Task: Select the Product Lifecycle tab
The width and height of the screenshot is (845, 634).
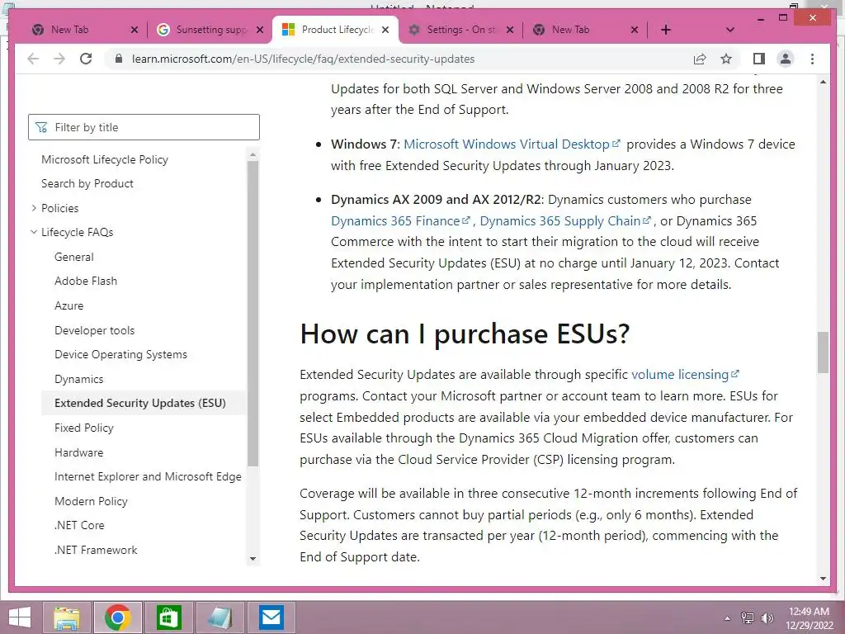Action: pyautogui.click(x=336, y=30)
